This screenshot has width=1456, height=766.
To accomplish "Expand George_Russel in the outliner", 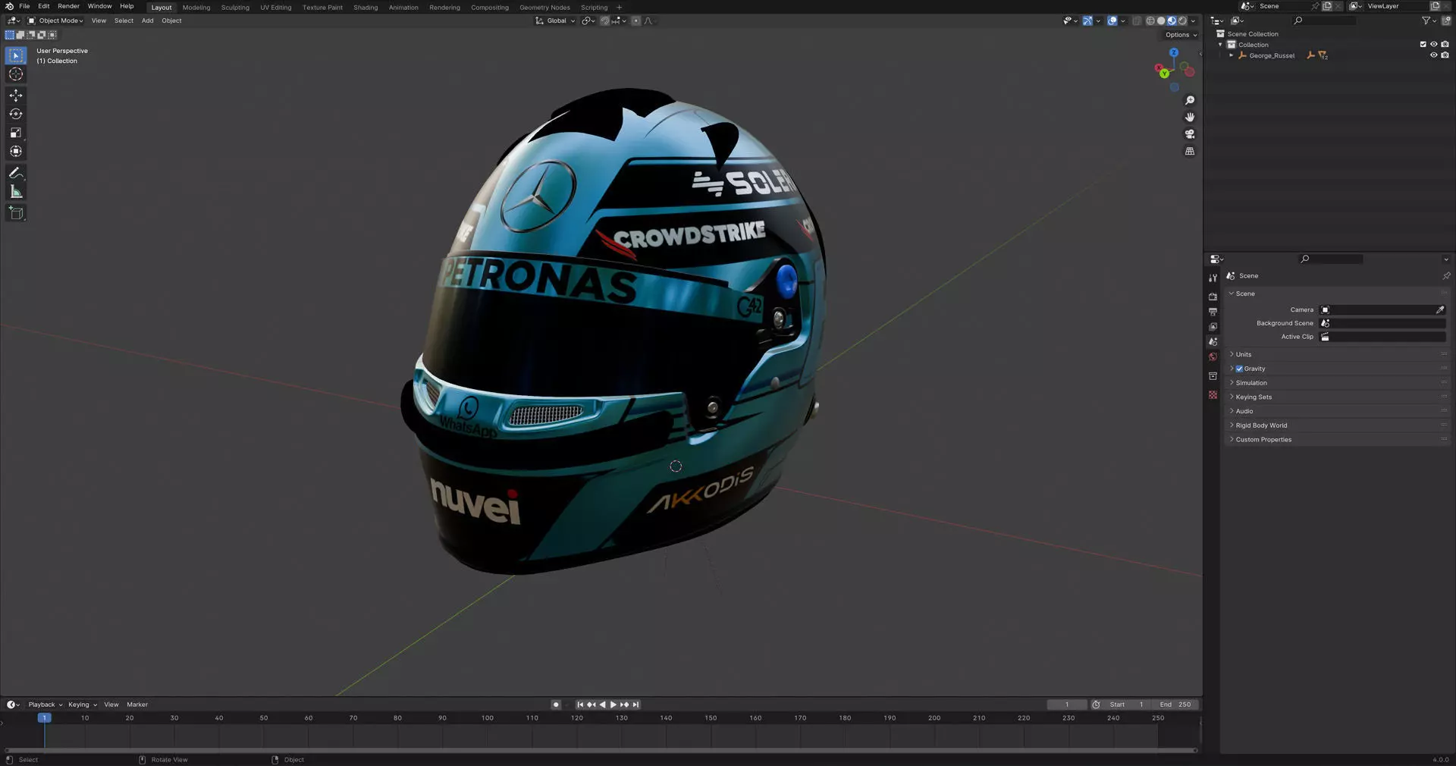I will 1231,55.
